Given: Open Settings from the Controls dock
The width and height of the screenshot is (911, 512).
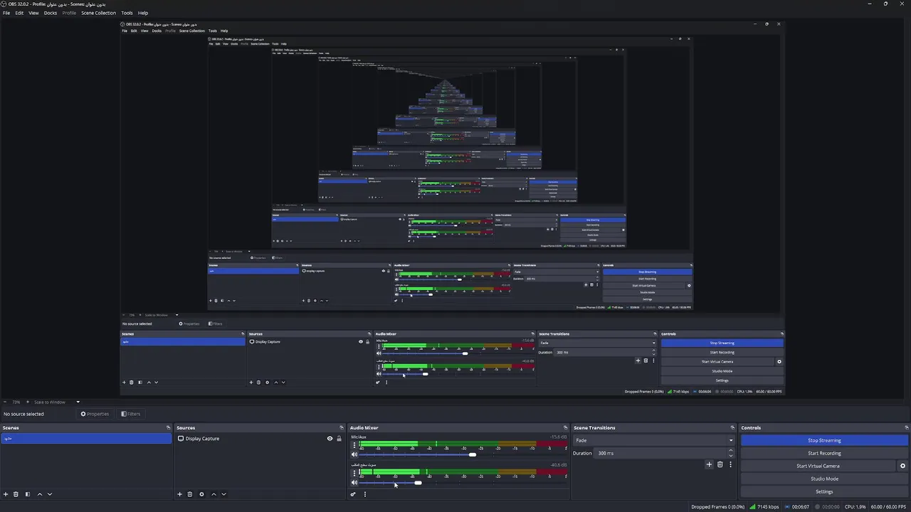Looking at the screenshot, I should click(x=824, y=491).
